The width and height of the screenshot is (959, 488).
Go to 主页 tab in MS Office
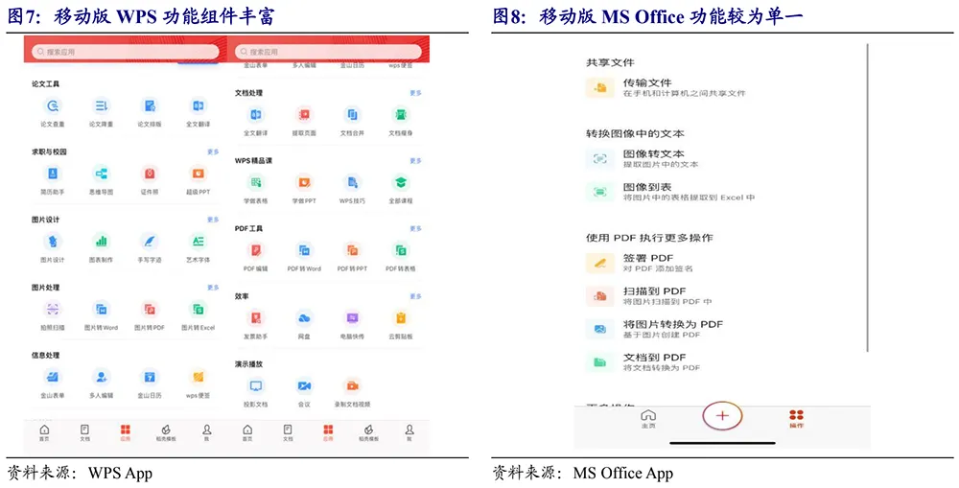[648, 419]
